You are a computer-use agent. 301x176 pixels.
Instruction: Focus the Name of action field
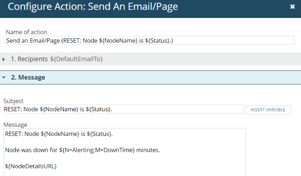(x=150, y=40)
